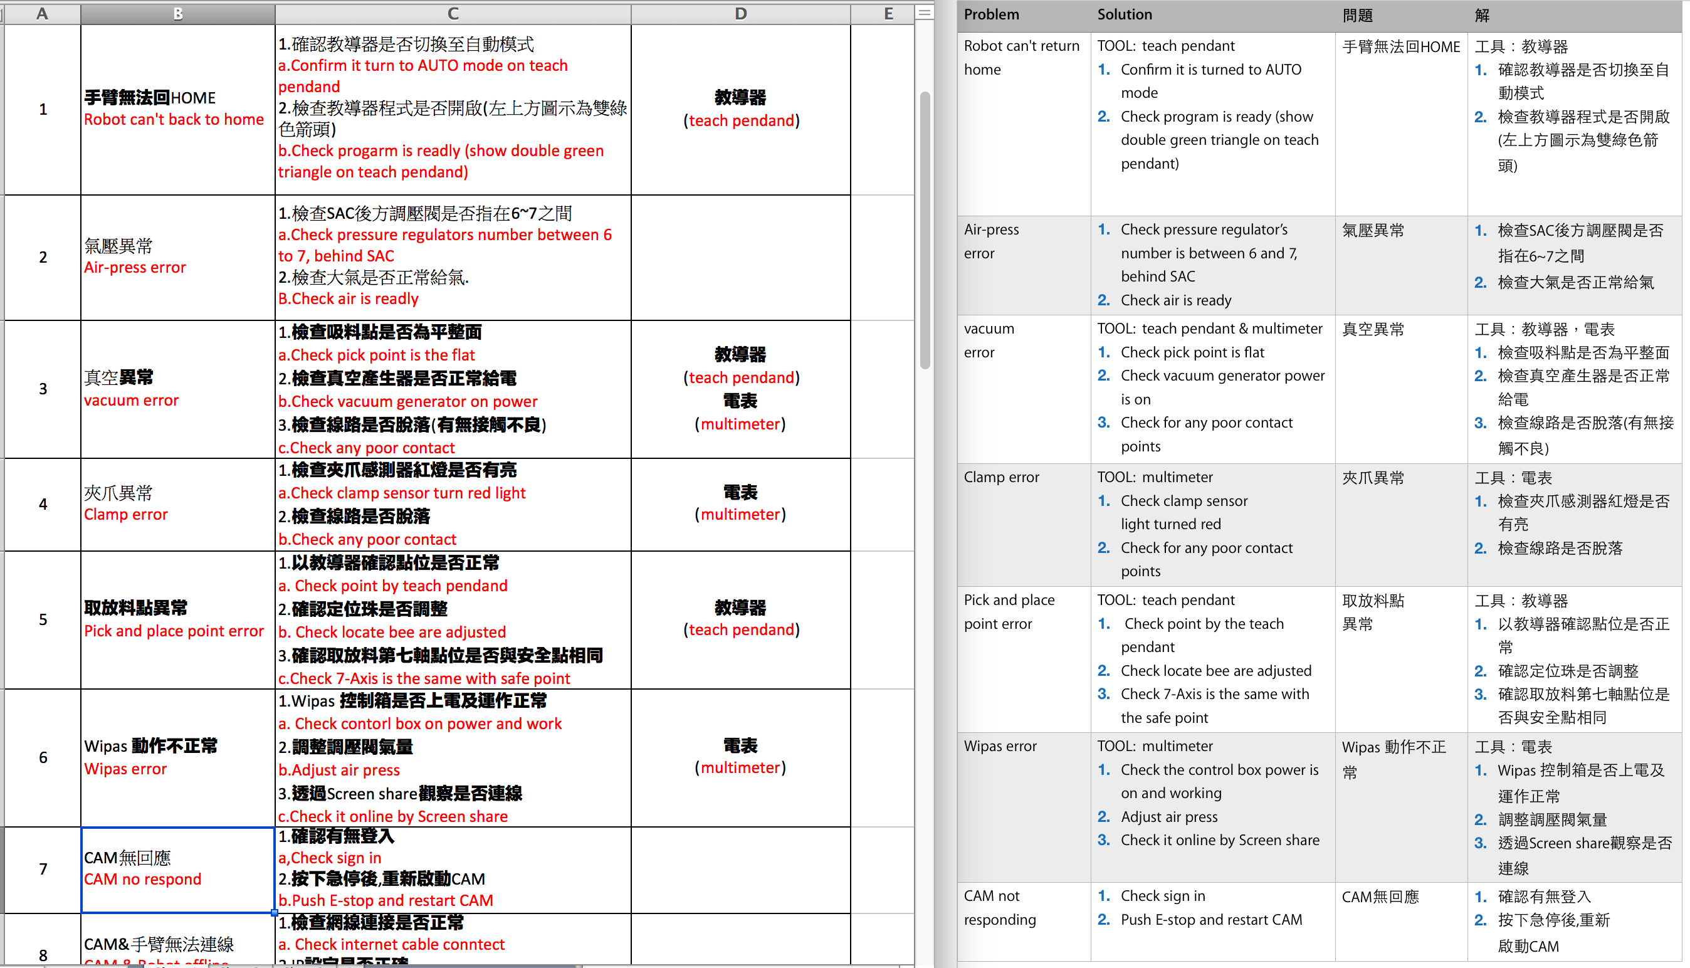
Task: Click 'vacuum error' in the document table
Action: pos(989,340)
